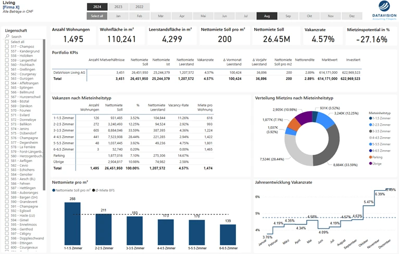Click the 3-3.5 Zimmer legend entry
Image resolution: width=399 pixels, height=254 pixels.
point(380,131)
